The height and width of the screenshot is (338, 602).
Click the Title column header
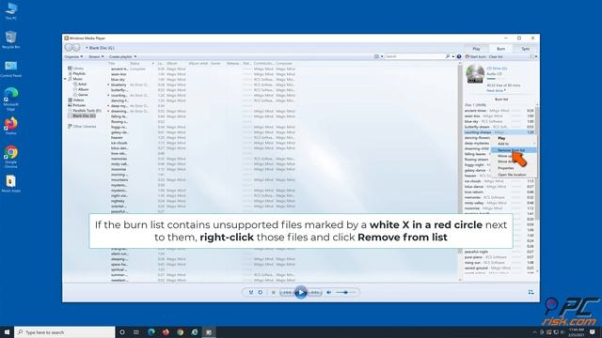click(112, 63)
